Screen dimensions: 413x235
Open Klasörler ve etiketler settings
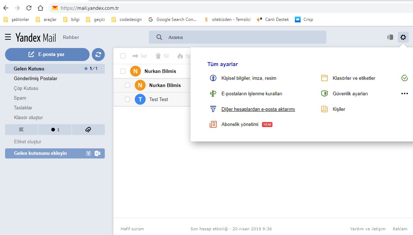pos(354,78)
